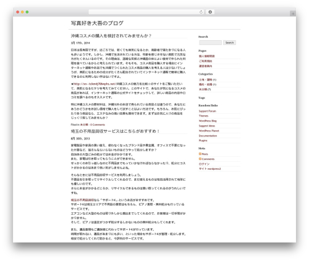Click the second post date 8月 30th, 2013
The height and width of the screenshot is (261, 309).
80,139
